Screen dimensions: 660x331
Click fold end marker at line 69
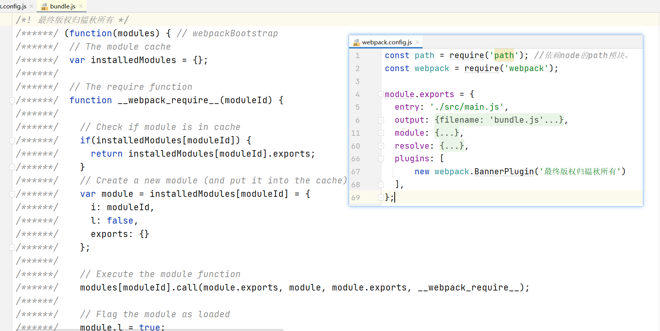coord(381,197)
